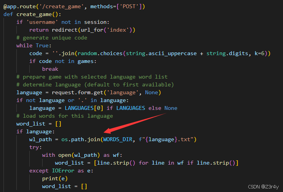The image size is (283, 192).
Task: Click request.form.get on the language line
Action: (x=78, y=92)
